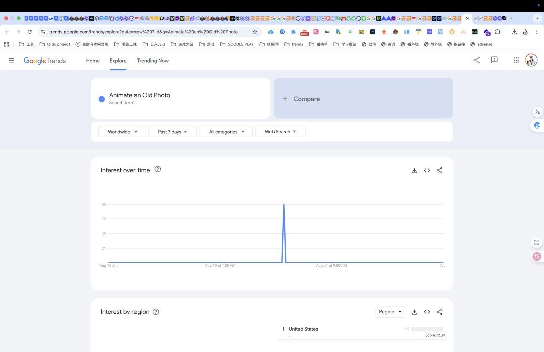Viewport: 544px width, 352px height.
Task: Embed the Interest by region widget
Action: pos(427,312)
